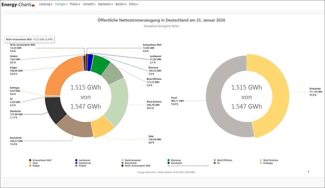The height and width of the screenshot is (188, 325).
Task: Click the Wind Offshore legend color dot
Action: [214, 160]
